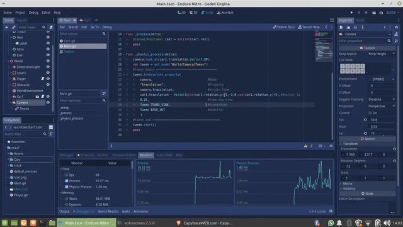
Task: Toggle visibility of the Hud node
Action: (x=48, y=37)
